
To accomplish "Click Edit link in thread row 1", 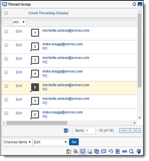I will coord(19,32).
